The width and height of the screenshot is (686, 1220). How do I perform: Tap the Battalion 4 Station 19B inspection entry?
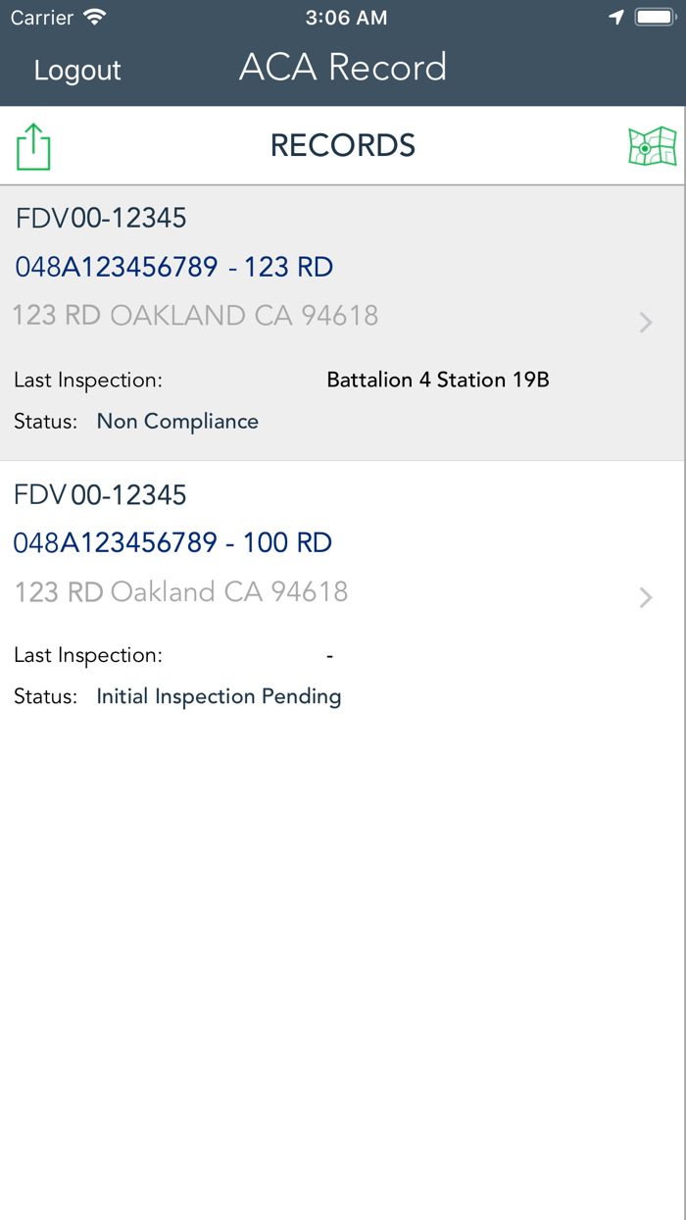[438, 380]
